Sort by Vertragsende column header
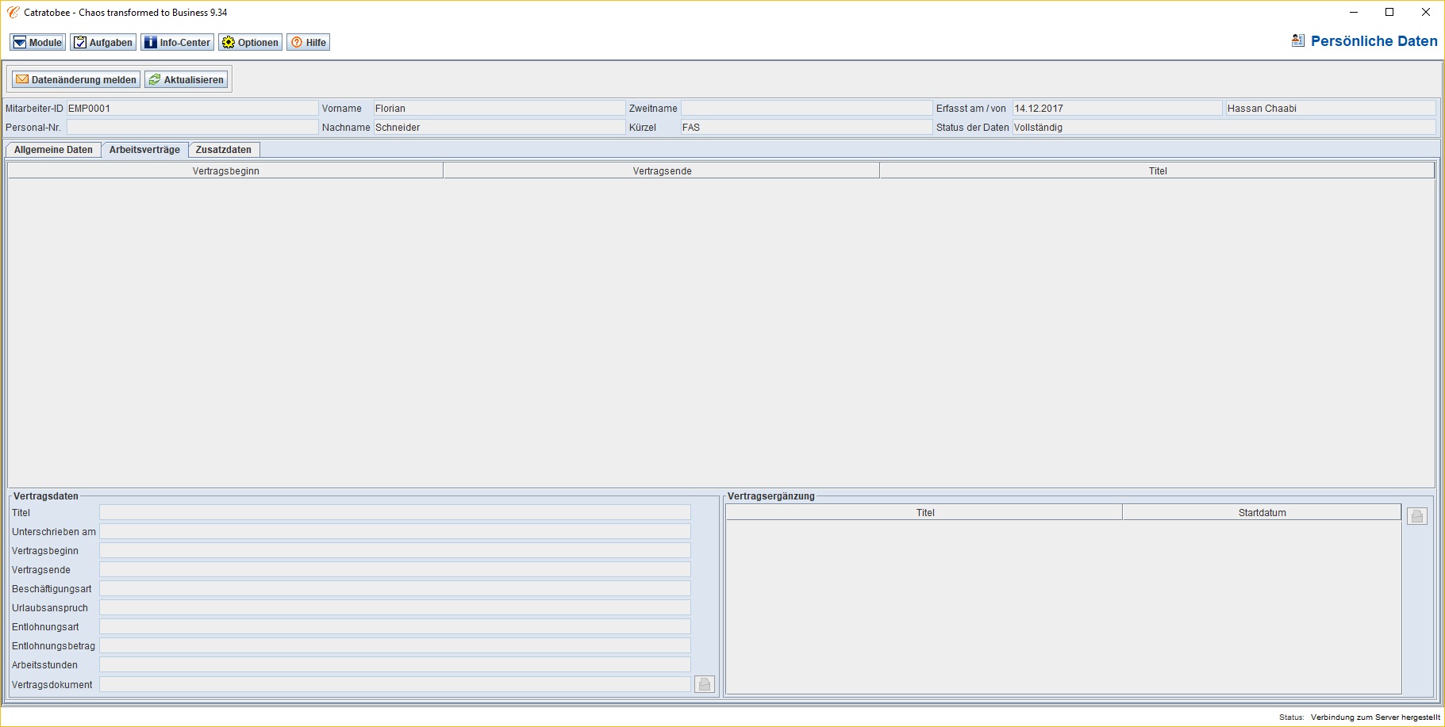This screenshot has width=1445, height=727. 662,171
